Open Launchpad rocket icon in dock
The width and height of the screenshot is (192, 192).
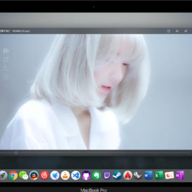tap(3, 175)
